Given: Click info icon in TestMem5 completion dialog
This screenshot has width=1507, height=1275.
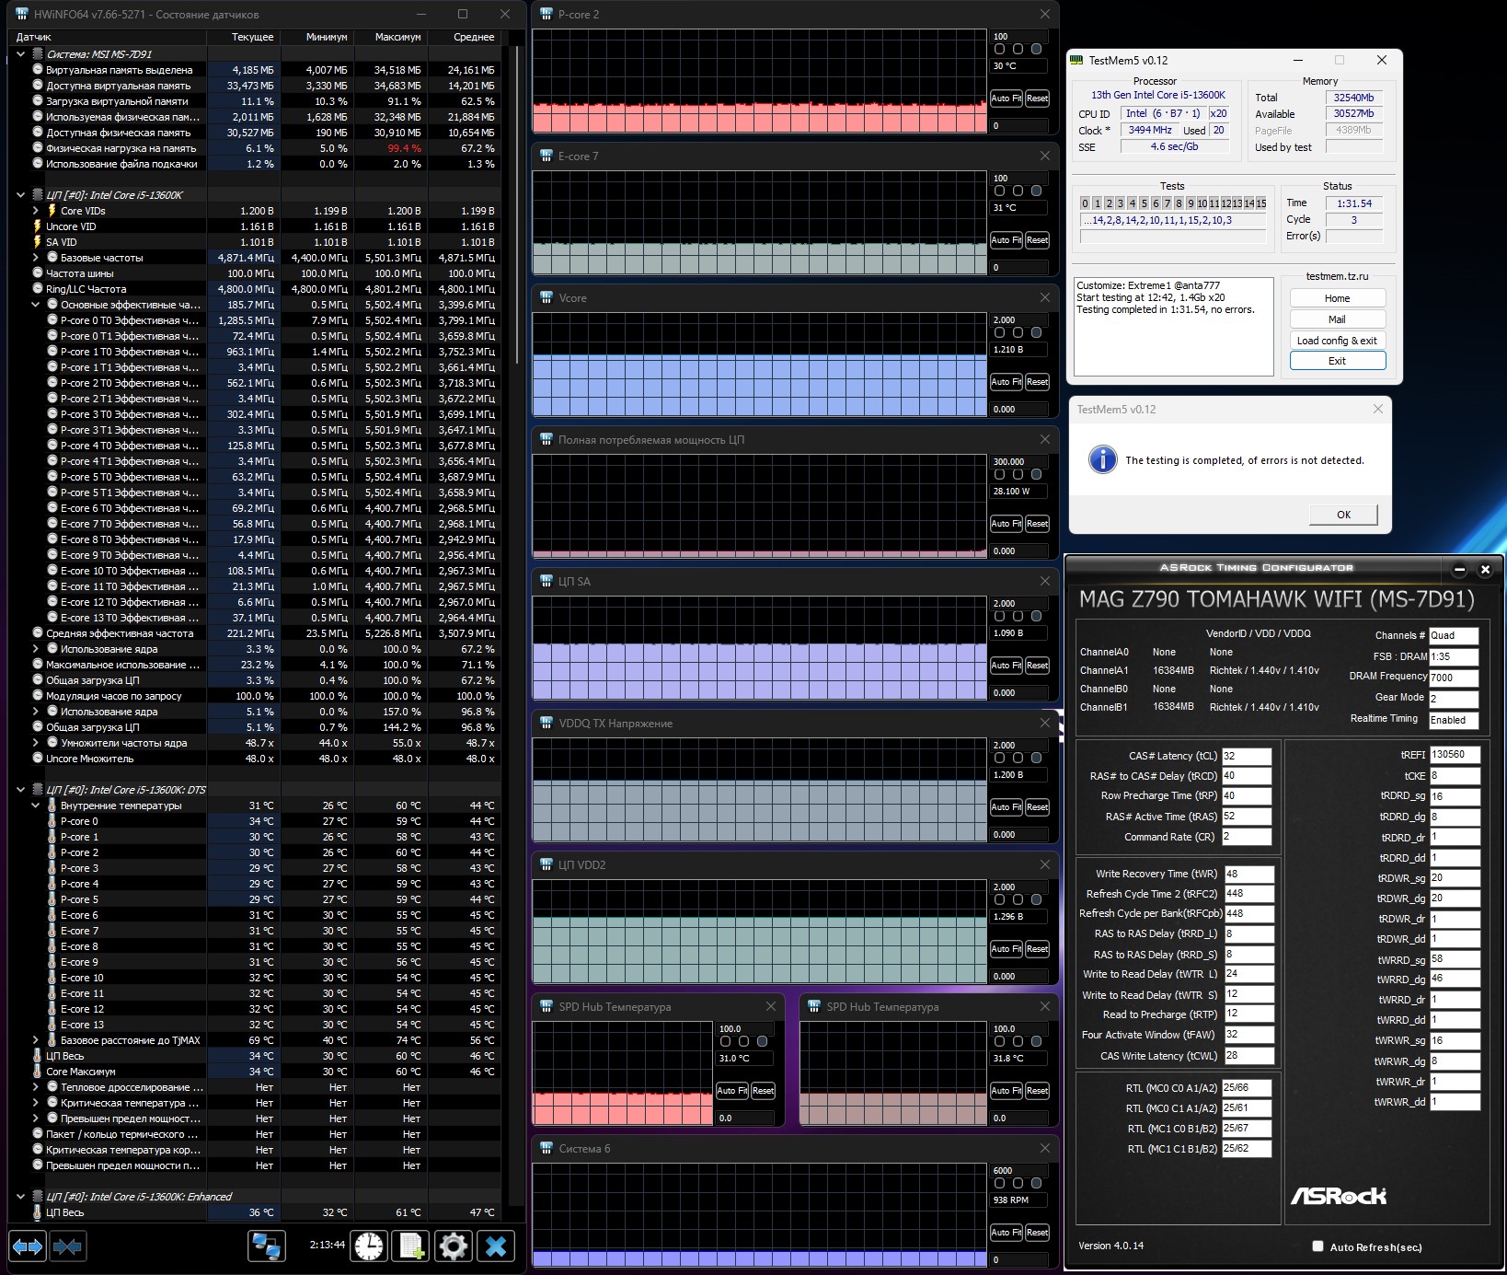Looking at the screenshot, I should point(1102,459).
